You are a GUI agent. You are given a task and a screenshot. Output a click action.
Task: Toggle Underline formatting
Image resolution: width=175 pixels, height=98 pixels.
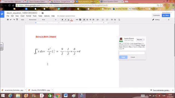coord(68,20)
